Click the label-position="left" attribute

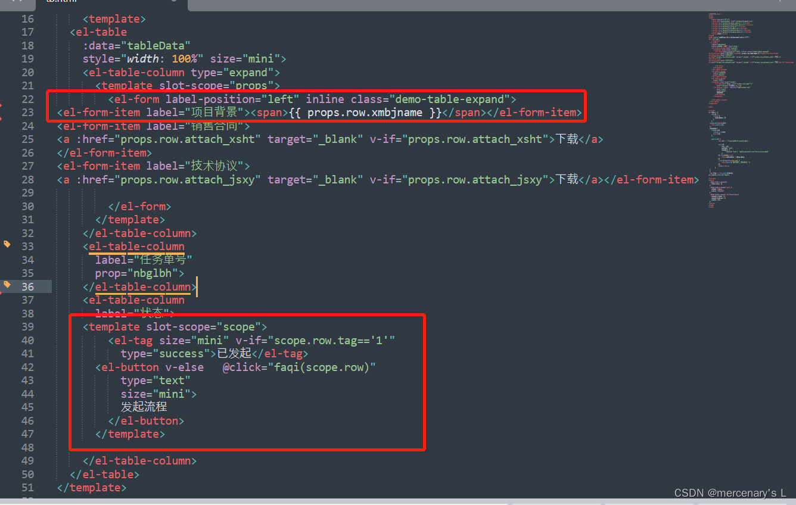coord(232,99)
